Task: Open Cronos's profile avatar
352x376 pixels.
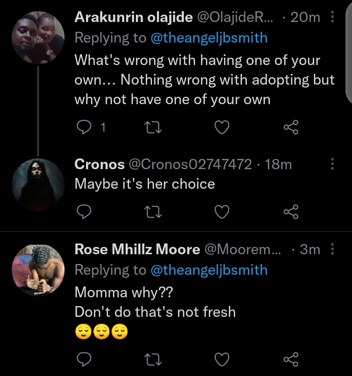Action: tap(38, 184)
